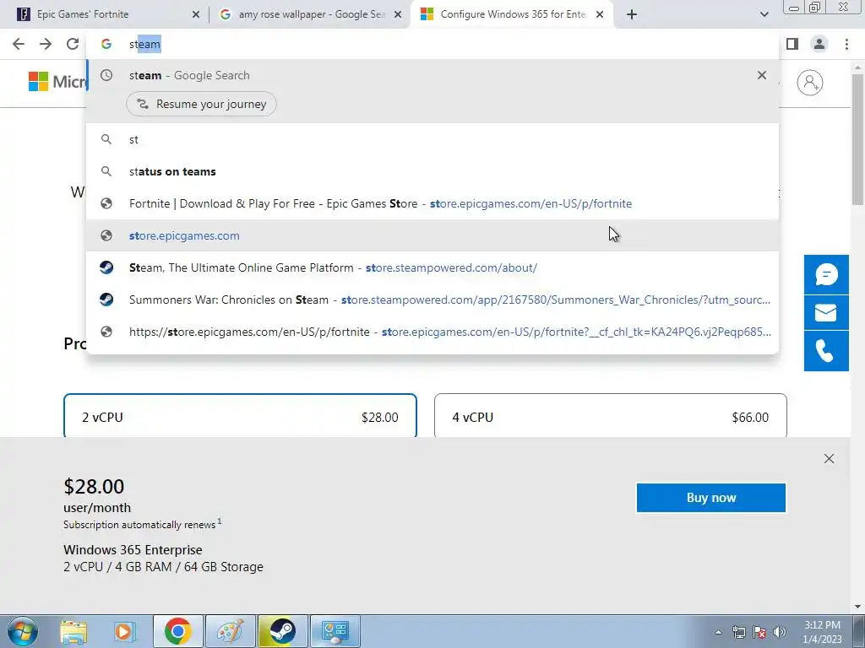Screen dimensions: 865x648
Task: Click the Action Center flag tray icon
Action: 759,632
